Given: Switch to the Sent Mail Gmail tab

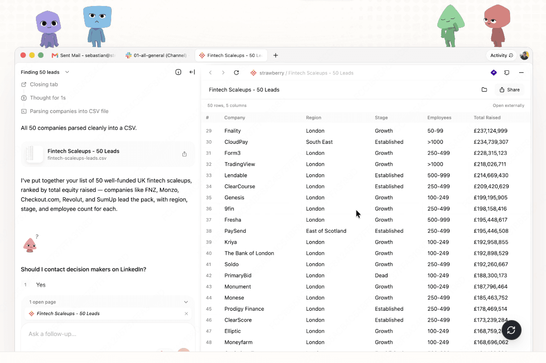Looking at the screenshot, I should pyautogui.click(x=84, y=55).
